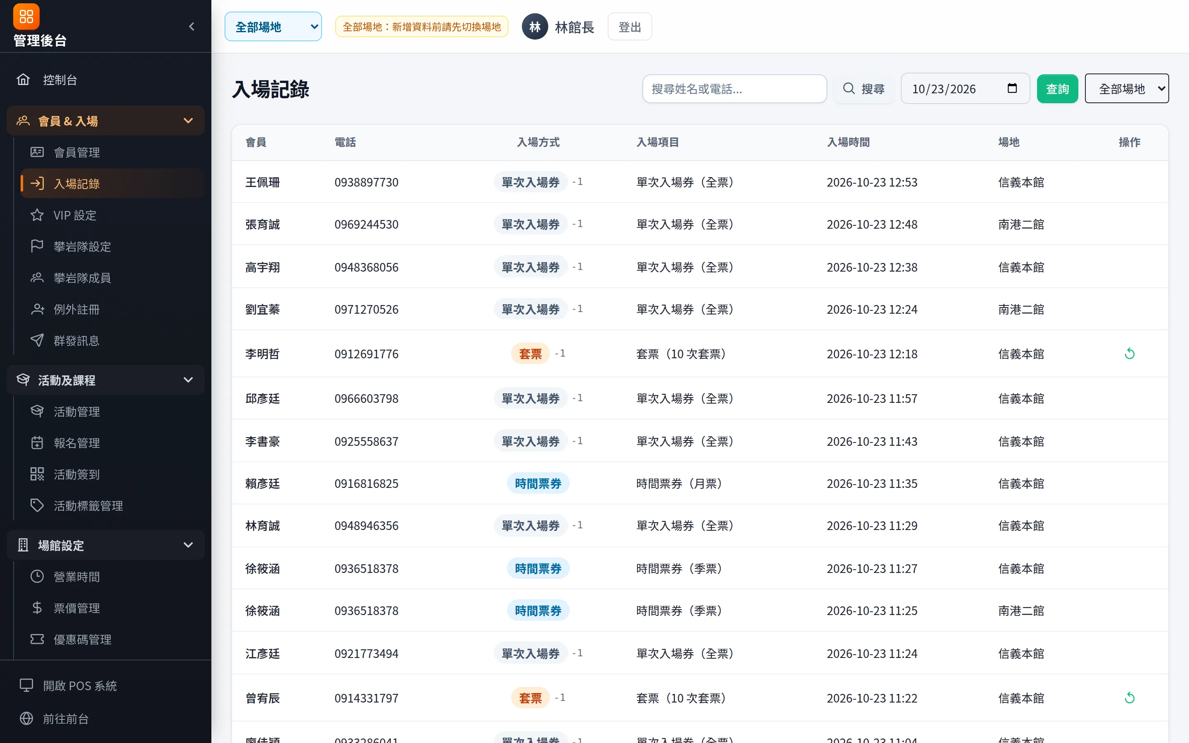Select 入場記錄 in the sidebar
This screenshot has height=743, width=1189.
coord(113,184)
